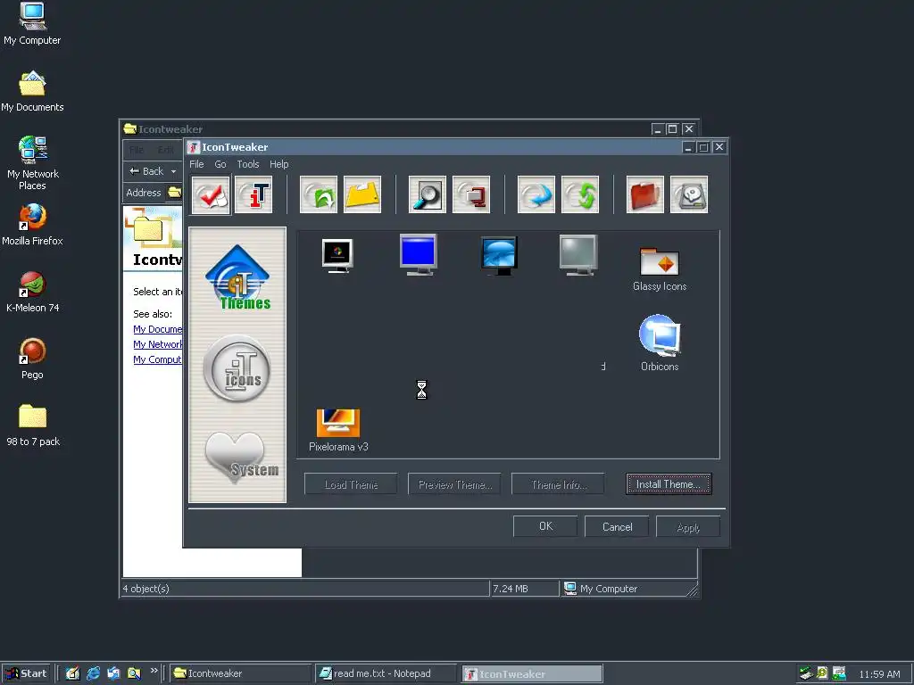Open the Tools menu

[248, 164]
